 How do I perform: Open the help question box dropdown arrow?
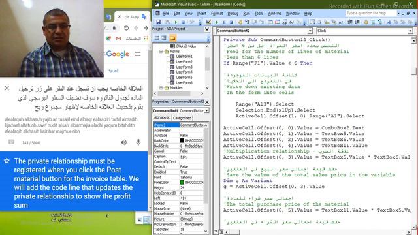398,13
